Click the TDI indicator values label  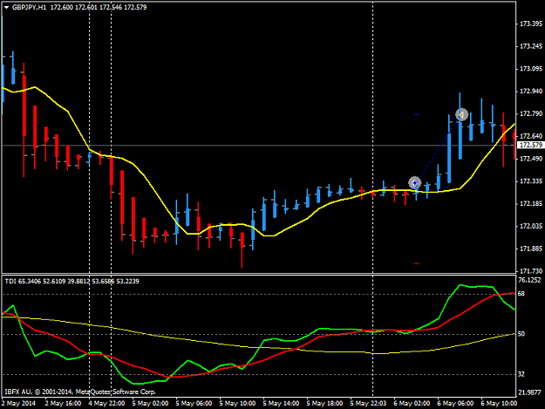point(72,281)
